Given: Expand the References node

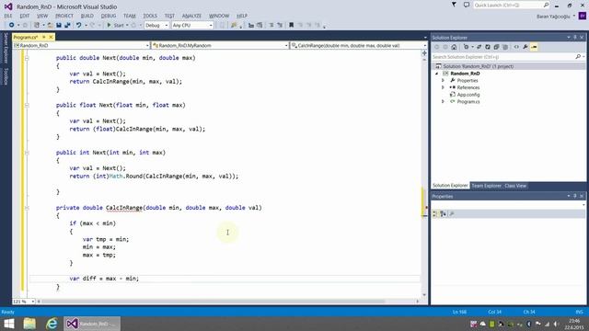Looking at the screenshot, I should point(443,87).
